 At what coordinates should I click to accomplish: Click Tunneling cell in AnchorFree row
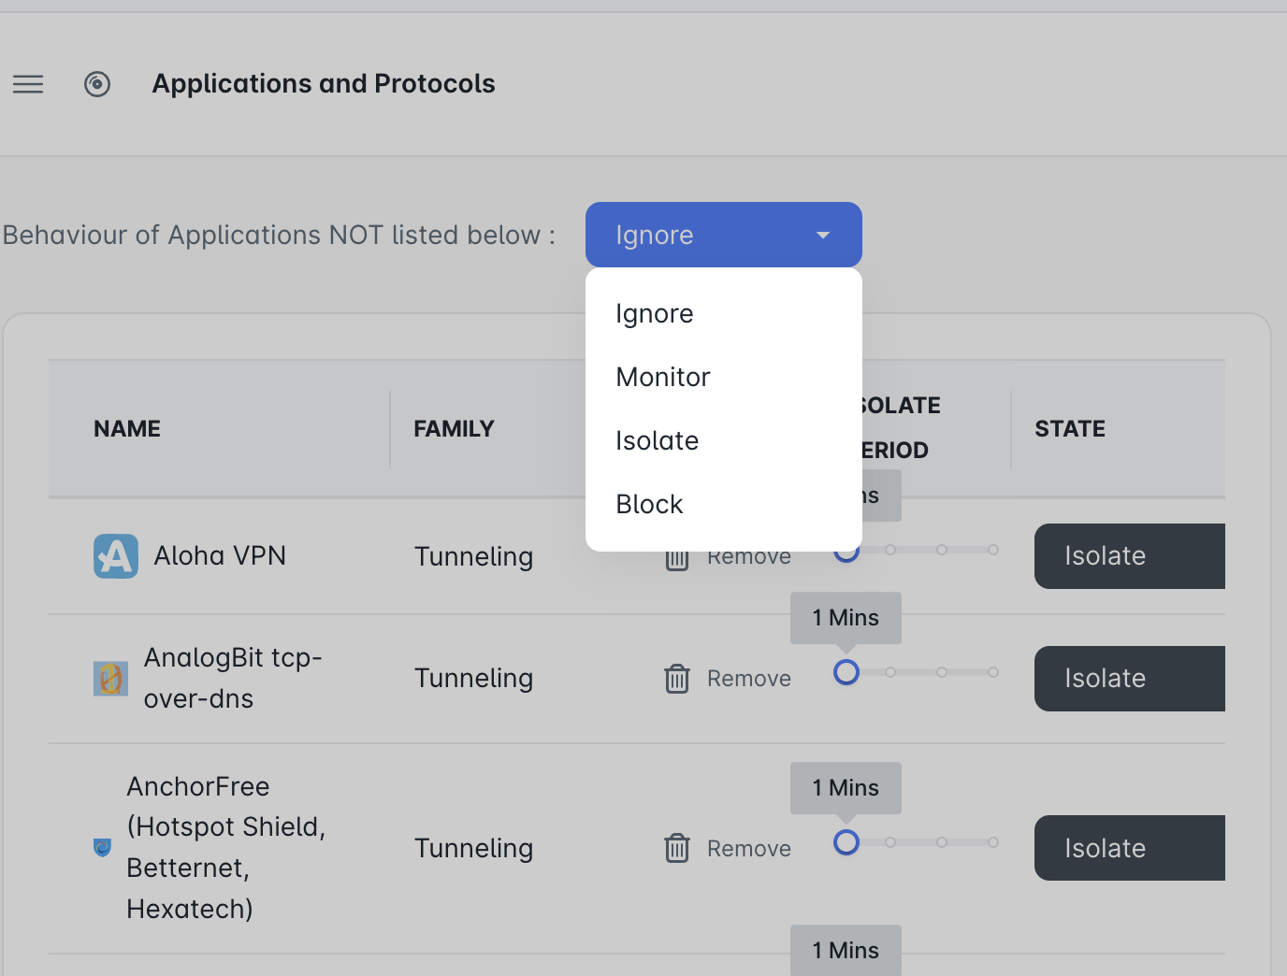click(473, 849)
